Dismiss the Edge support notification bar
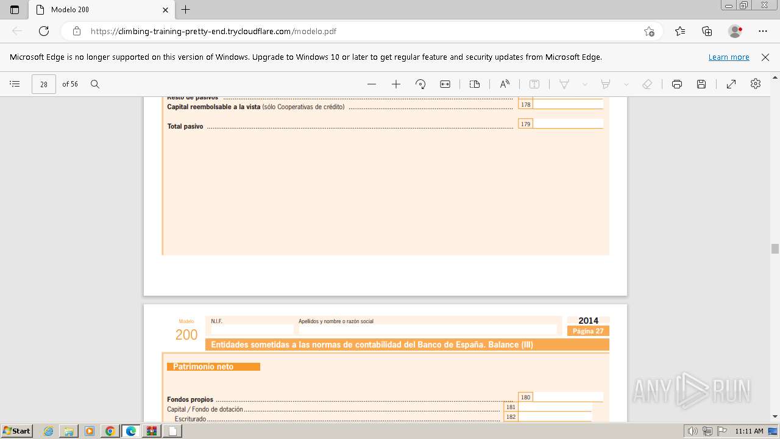This screenshot has height=439, width=780. click(765, 57)
